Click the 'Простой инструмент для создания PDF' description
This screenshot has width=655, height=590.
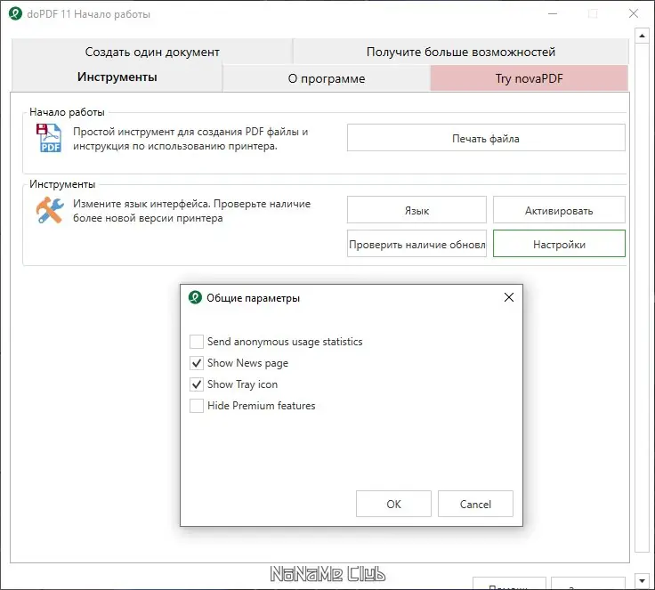pos(190,138)
